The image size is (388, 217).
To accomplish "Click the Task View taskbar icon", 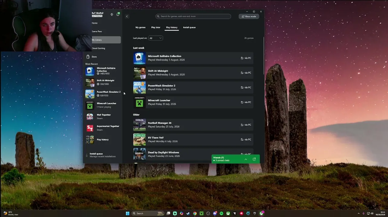I will coord(168,213).
